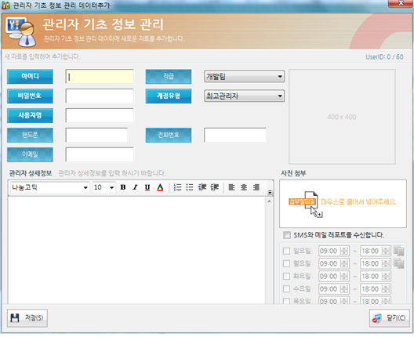Focus the 비밀번호 input field
414x337 pixels.
click(x=100, y=96)
